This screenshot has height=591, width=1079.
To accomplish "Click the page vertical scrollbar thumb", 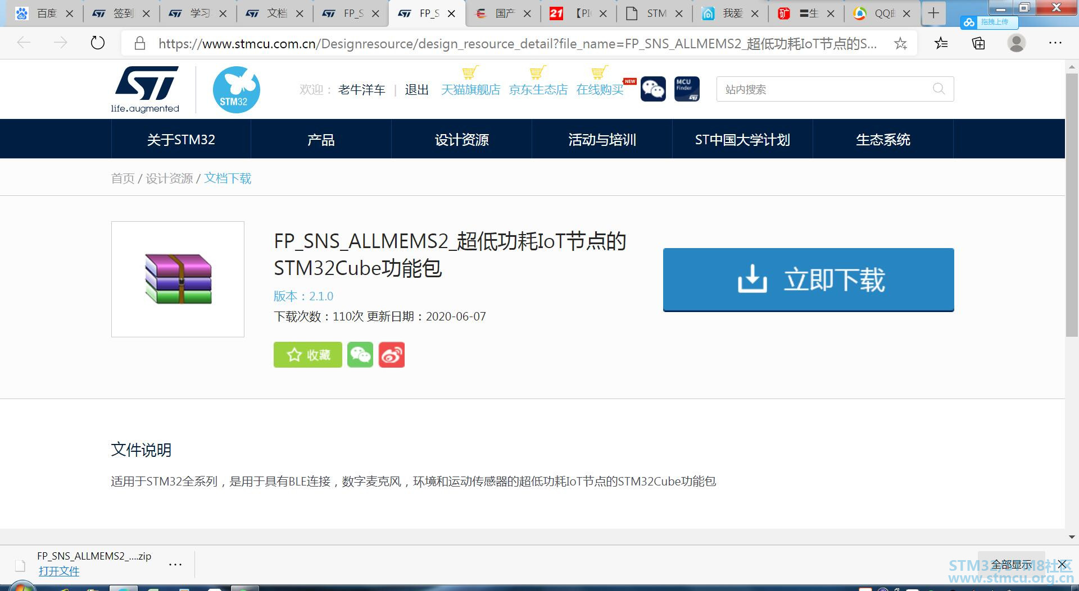I will pos(1072,205).
